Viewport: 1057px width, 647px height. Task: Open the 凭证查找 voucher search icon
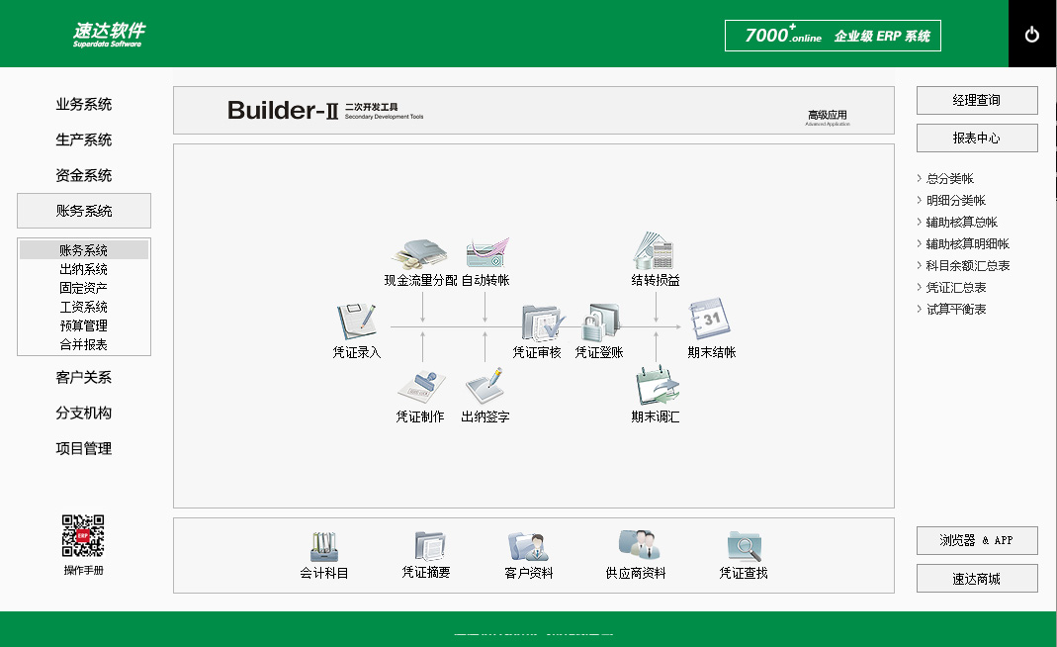[x=744, y=546]
